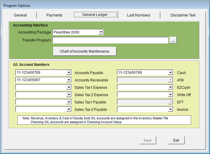Click the Save button
The width and height of the screenshot is (210, 154).
[148, 140]
